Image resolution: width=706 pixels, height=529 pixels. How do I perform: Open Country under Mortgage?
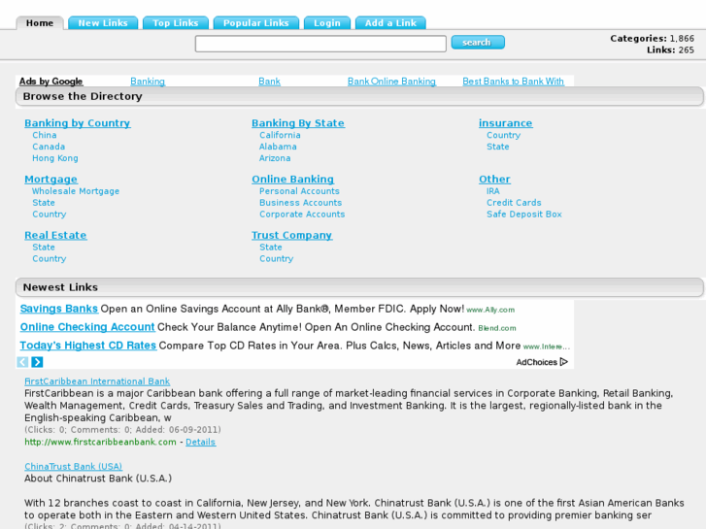tap(50, 215)
